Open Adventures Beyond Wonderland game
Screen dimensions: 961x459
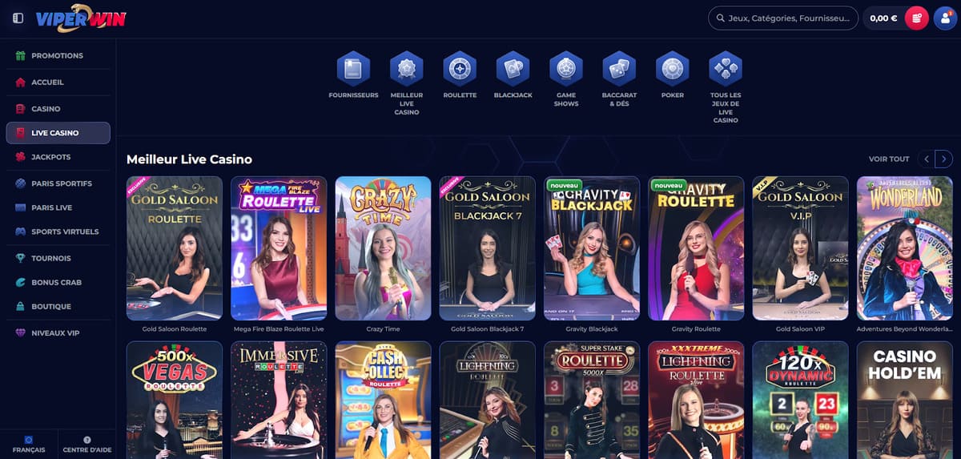(x=905, y=248)
